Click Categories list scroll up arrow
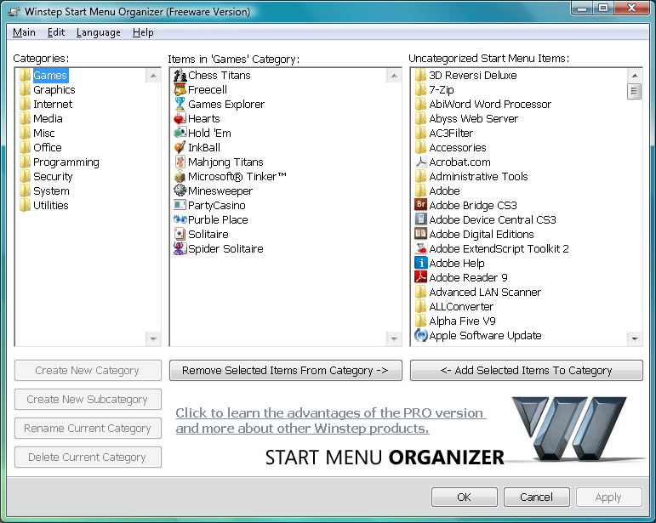Viewport: 656px width, 523px height. (x=153, y=76)
